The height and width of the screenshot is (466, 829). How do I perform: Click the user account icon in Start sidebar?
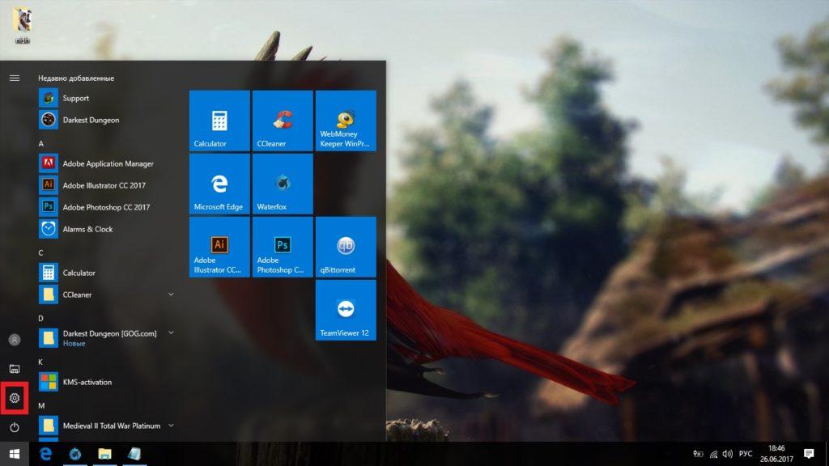[x=15, y=340]
